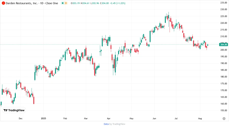The height and width of the screenshot is (127, 229).
Task: Click the 204.00 current price label
Action: [224, 44]
